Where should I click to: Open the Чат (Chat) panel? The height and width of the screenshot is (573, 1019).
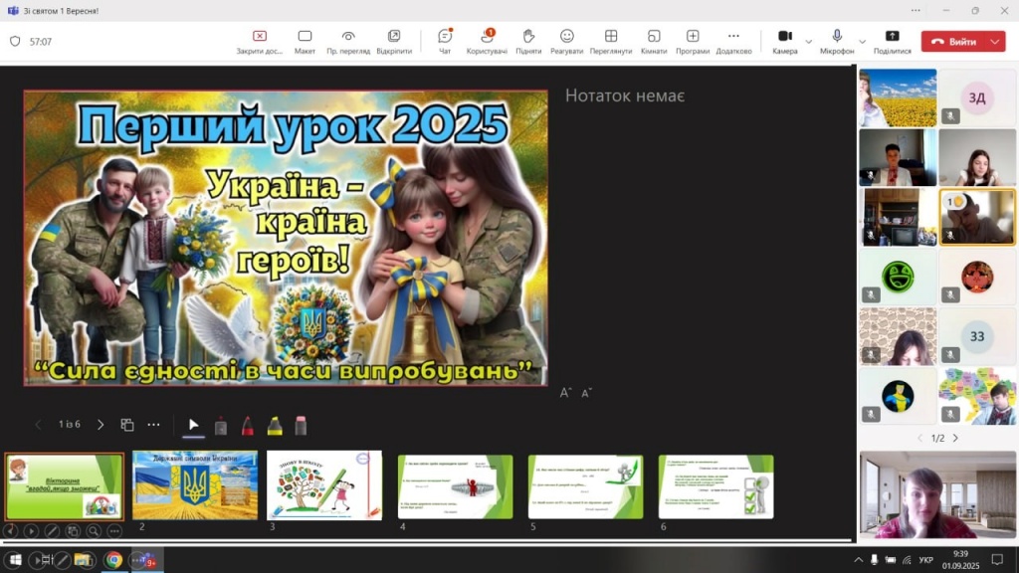pos(445,41)
